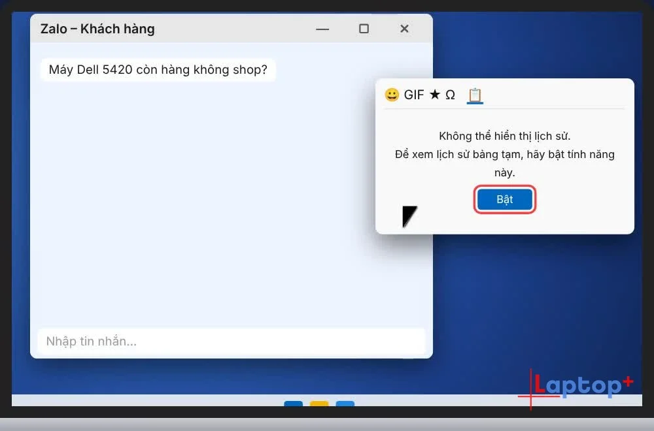Select the message Máy Dell 5420 còn hàng
Screen dimensions: 654x431
click(x=158, y=69)
